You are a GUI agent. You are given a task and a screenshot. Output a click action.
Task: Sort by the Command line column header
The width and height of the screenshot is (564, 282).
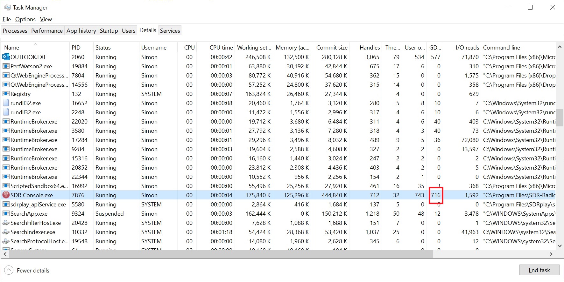502,48
